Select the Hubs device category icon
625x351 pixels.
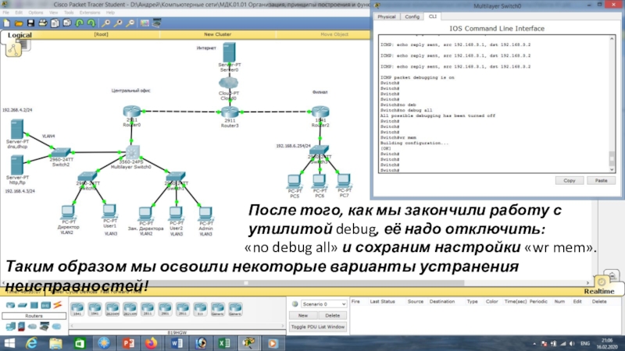(x=34, y=305)
